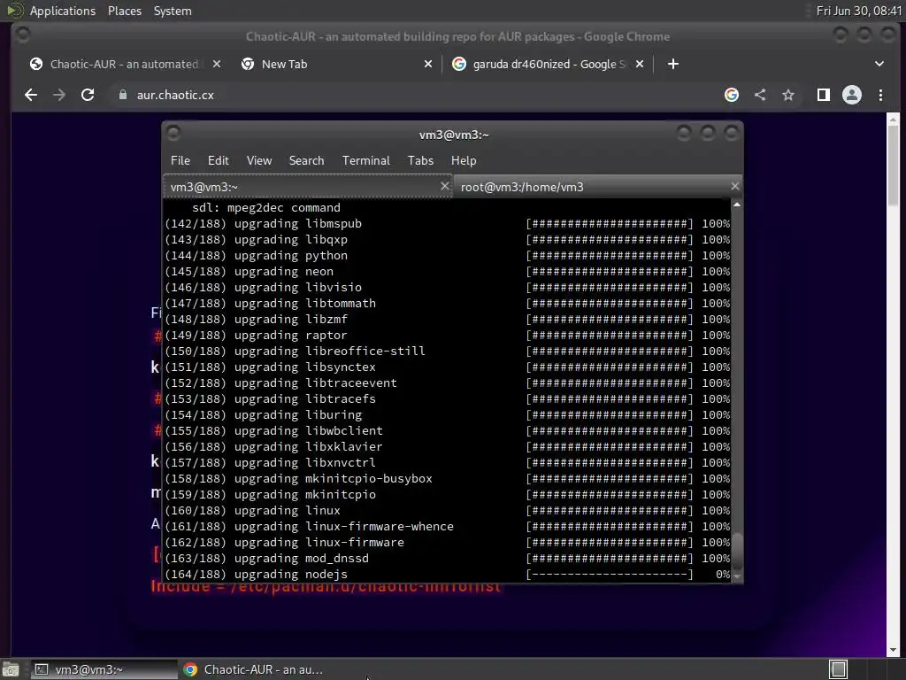Click the upgrading mod_dnssd line
Viewport: 906px width, 680px height.
click(x=447, y=559)
